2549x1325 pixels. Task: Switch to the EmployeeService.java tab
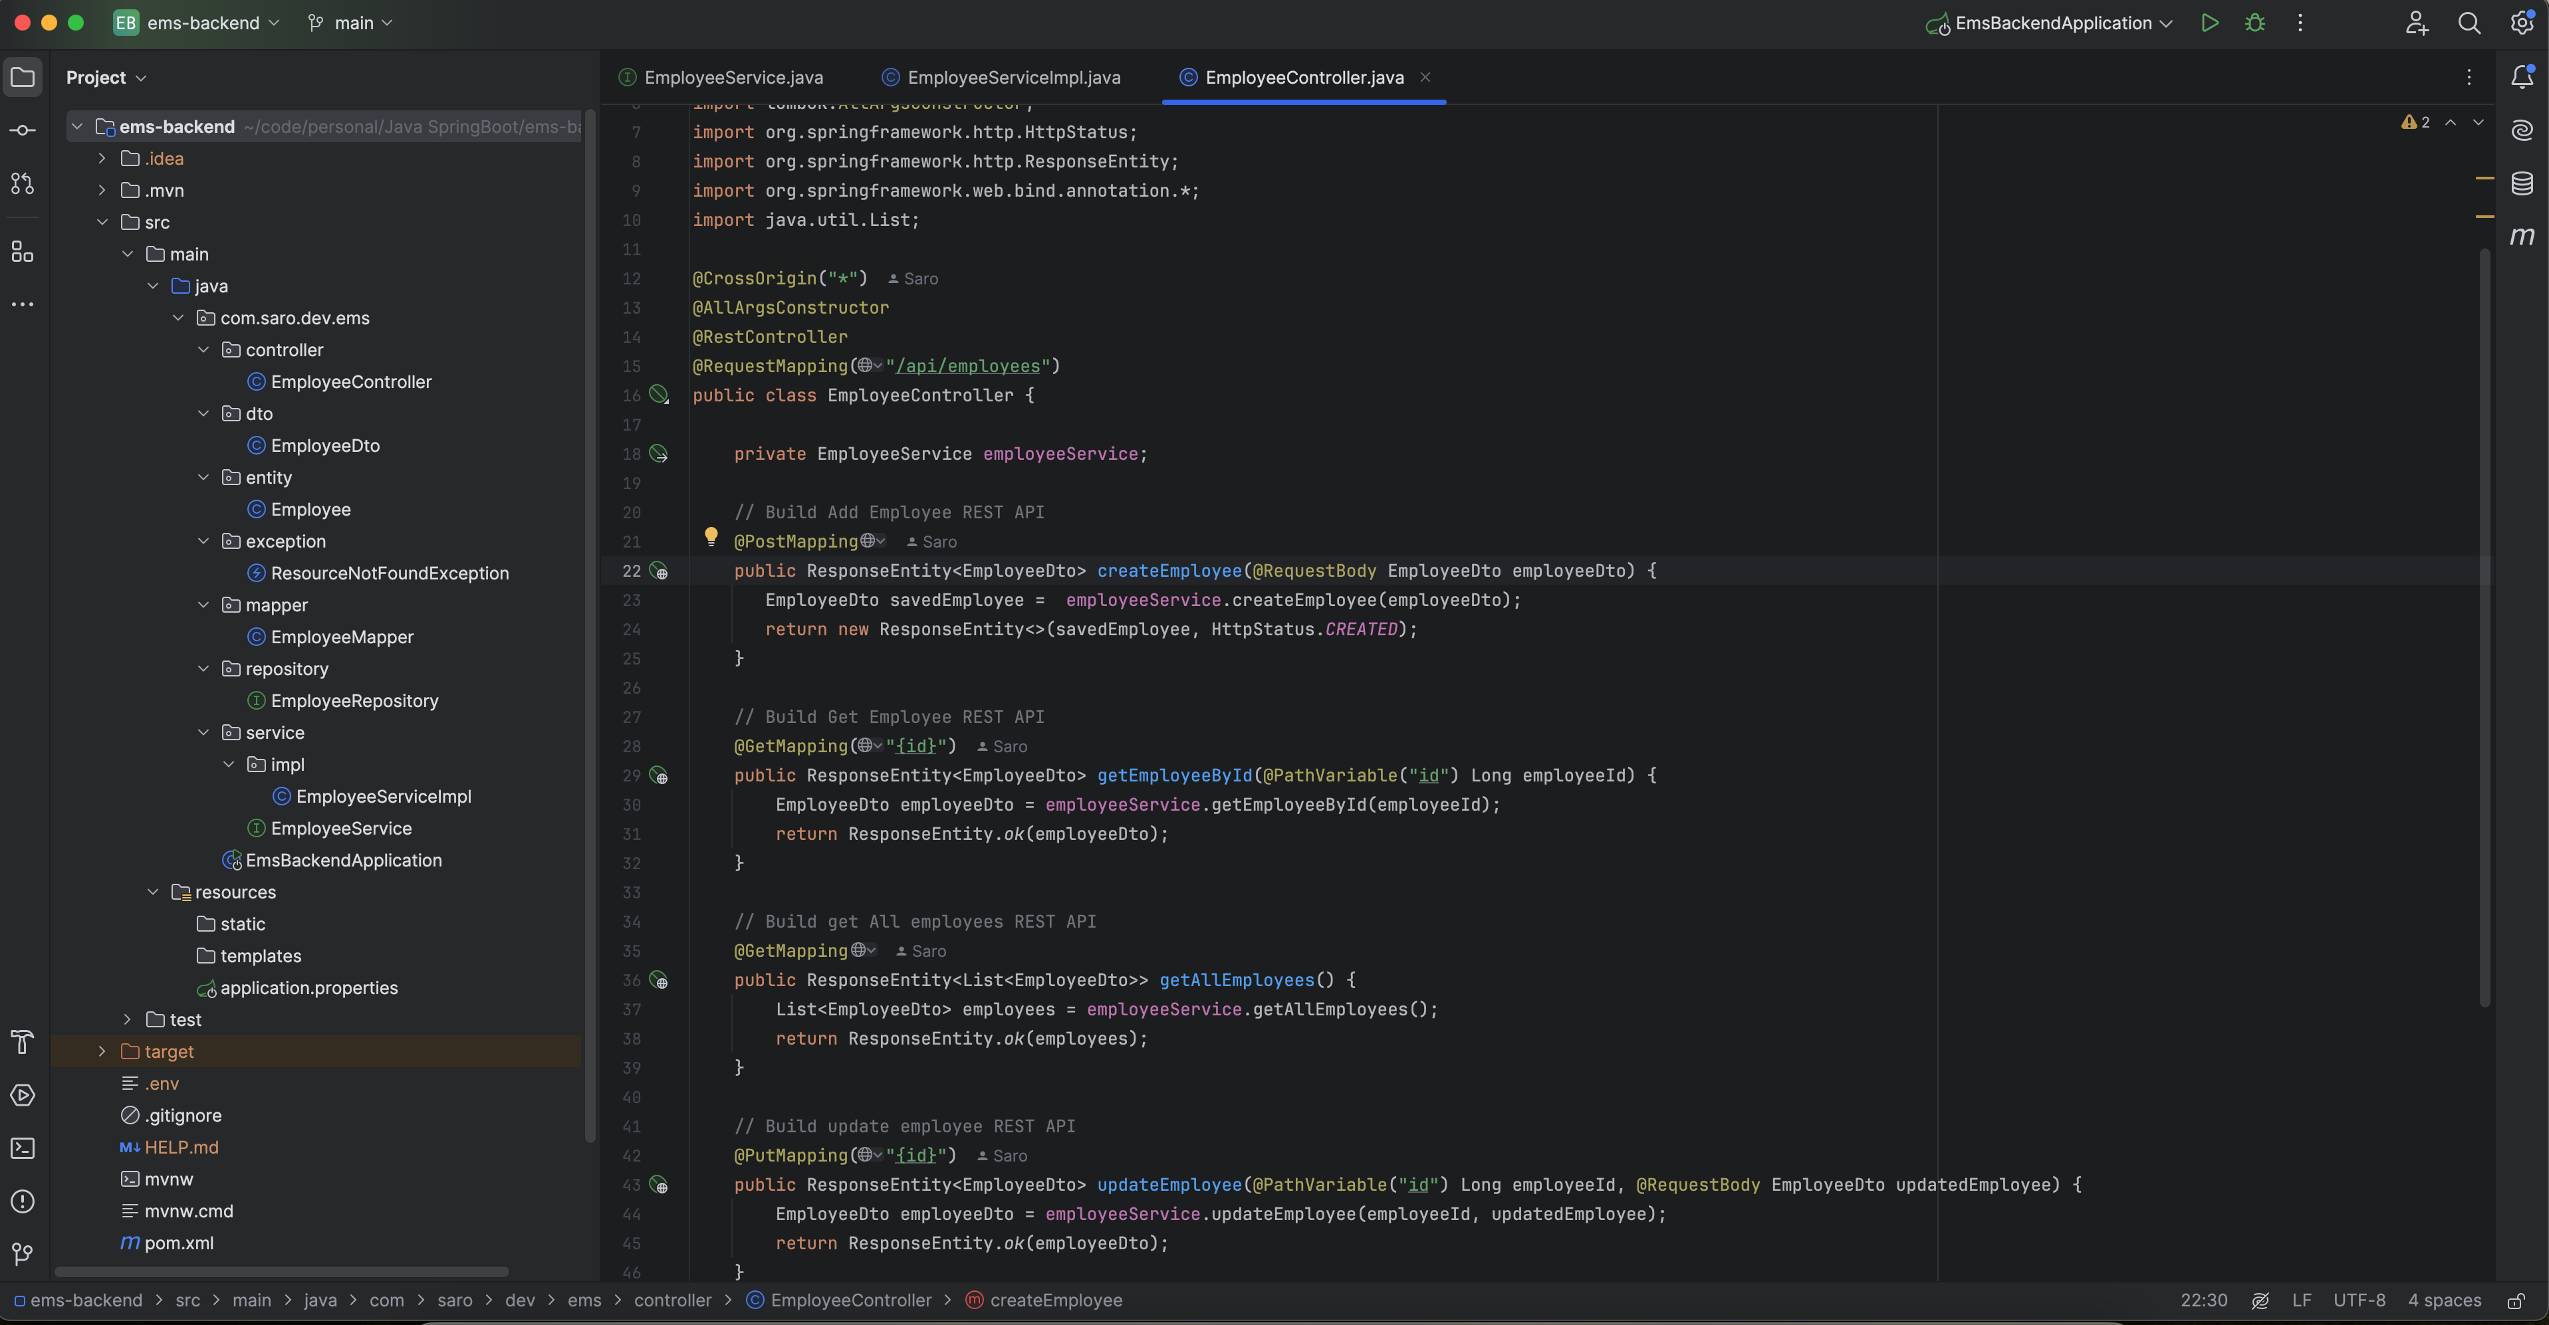(732, 77)
